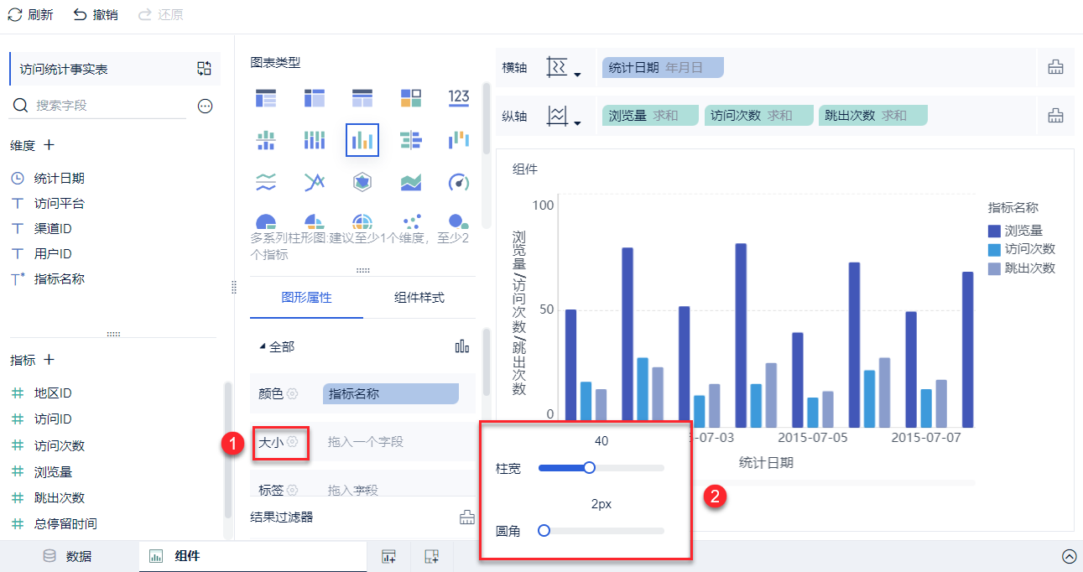Click the 撤销 undo button
Screen dimensions: 1083x572
point(95,15)
